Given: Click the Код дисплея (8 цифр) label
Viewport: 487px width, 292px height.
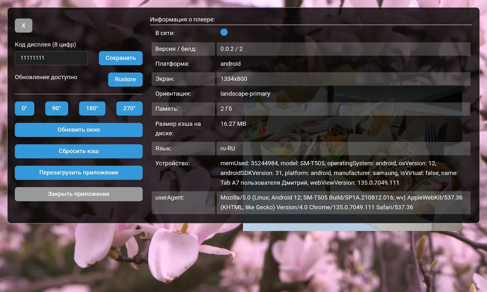Looking at the screenshot, I should tap(45, 44).
